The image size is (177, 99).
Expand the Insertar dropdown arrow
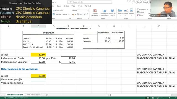(x=120, y=15)
